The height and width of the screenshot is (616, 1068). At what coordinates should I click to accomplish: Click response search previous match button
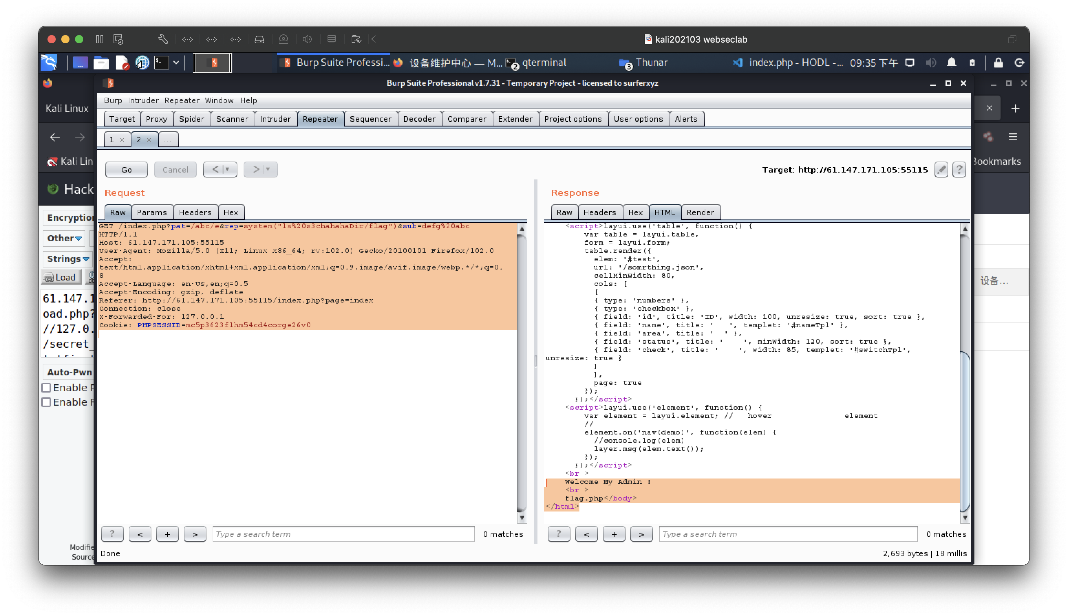pyautogui.click(x=587, y=534)
